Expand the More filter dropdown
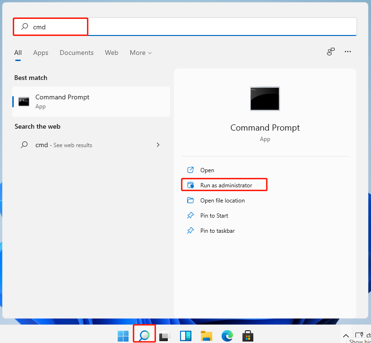The width and height of the screenshot is (371, 343). 141,53
